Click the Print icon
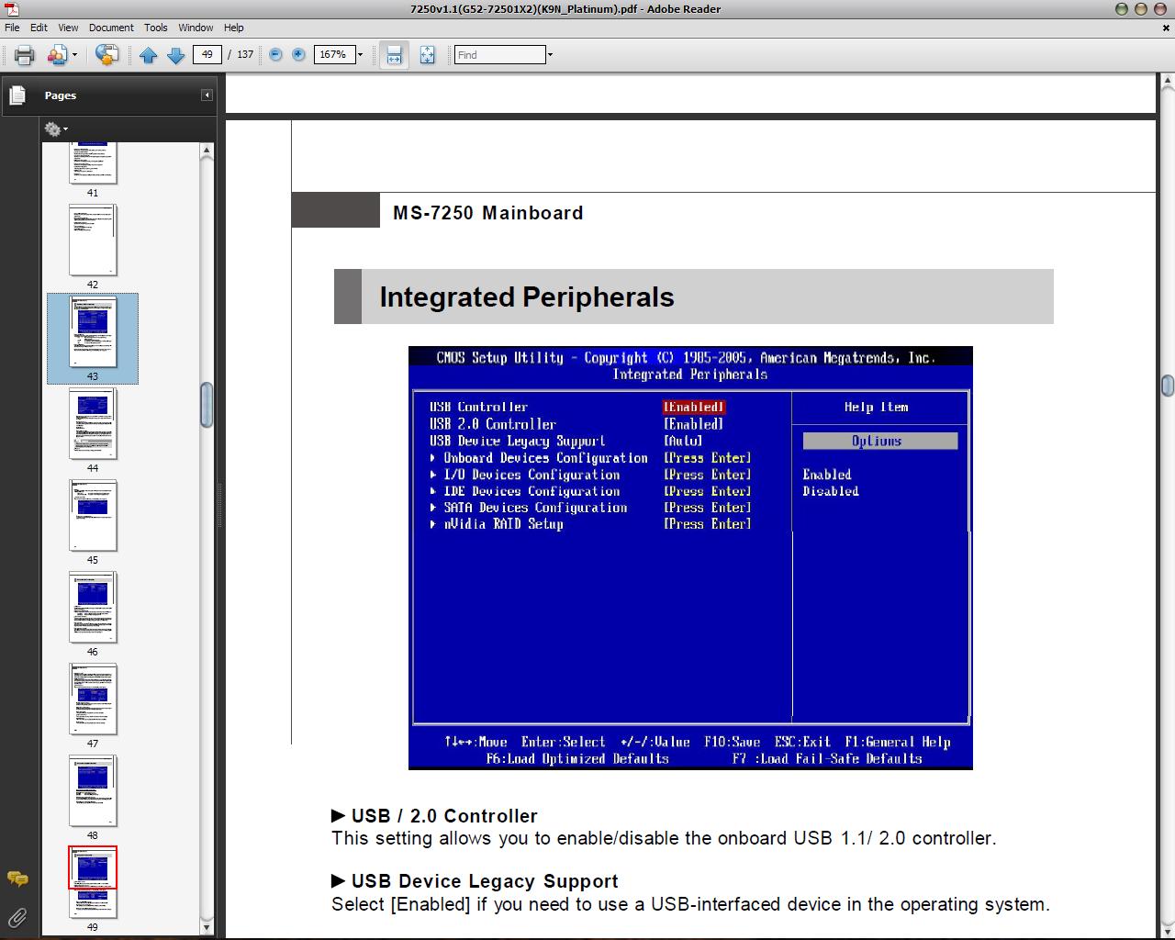Viewport: 1175px width, 940px height. [25, 55]
